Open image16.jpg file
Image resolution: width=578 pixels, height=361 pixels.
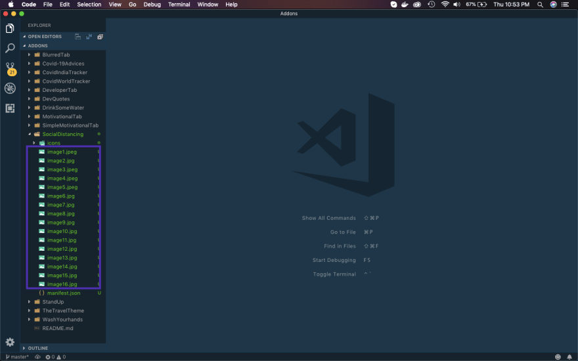tap(62, 284)
